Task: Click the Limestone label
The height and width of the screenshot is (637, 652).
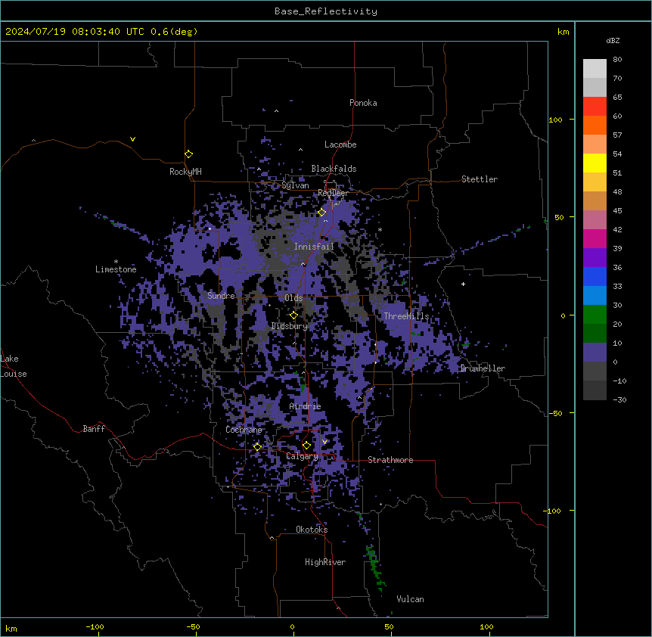Action: pos(116,269)
